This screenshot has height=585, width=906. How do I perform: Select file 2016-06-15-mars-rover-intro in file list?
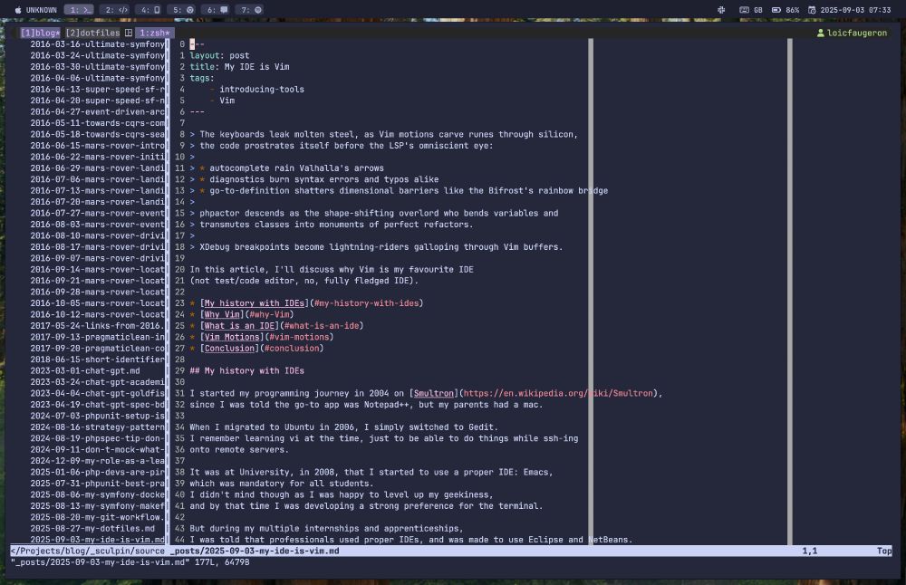coord(97,146)
